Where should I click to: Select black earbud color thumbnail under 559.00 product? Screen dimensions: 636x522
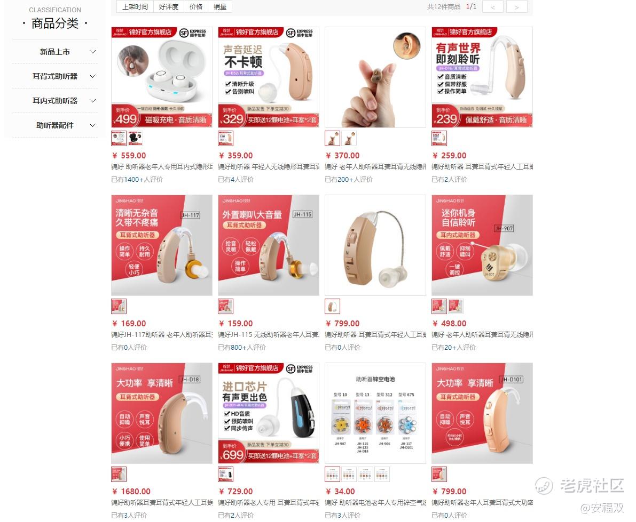click(x=136, y=138)
